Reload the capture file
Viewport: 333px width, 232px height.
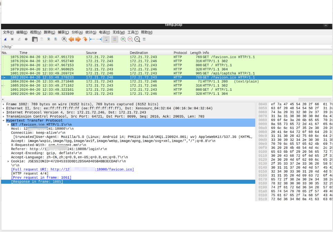click(x=56, y=39)
